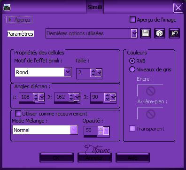Image resolution: width=186 pixels, height=170 pixels.
Task: Click the screen angle 3 value field
Action: pos(97,97)
